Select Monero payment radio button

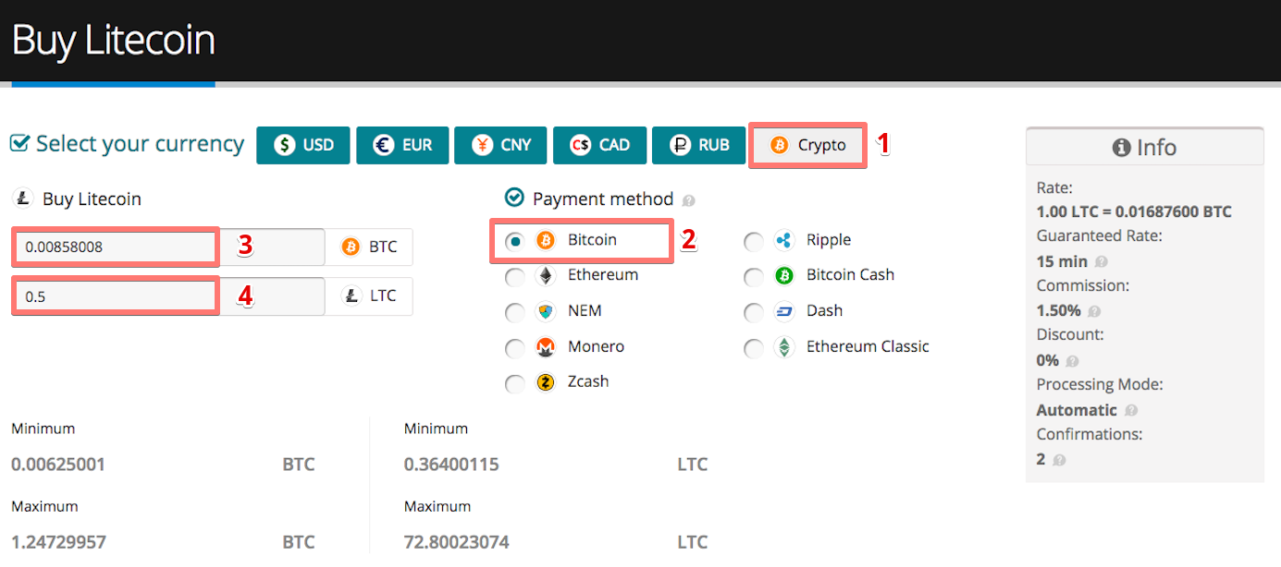point(515,348)
